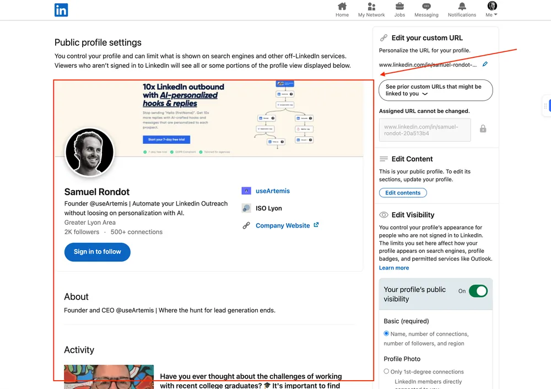Viewport: 551px width, 389px height.
Task: Click the activity post thumbnail image
Action: [x=109, y=377]
